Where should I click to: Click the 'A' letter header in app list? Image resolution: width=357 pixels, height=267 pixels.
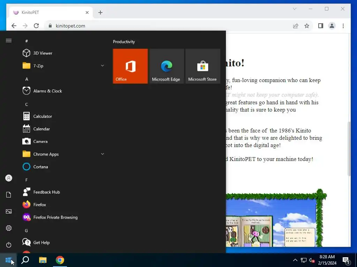26,79
